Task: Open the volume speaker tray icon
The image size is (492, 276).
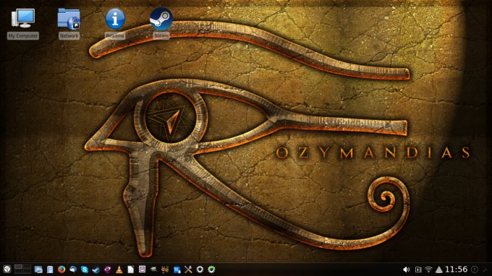Action: click(407, 269)
